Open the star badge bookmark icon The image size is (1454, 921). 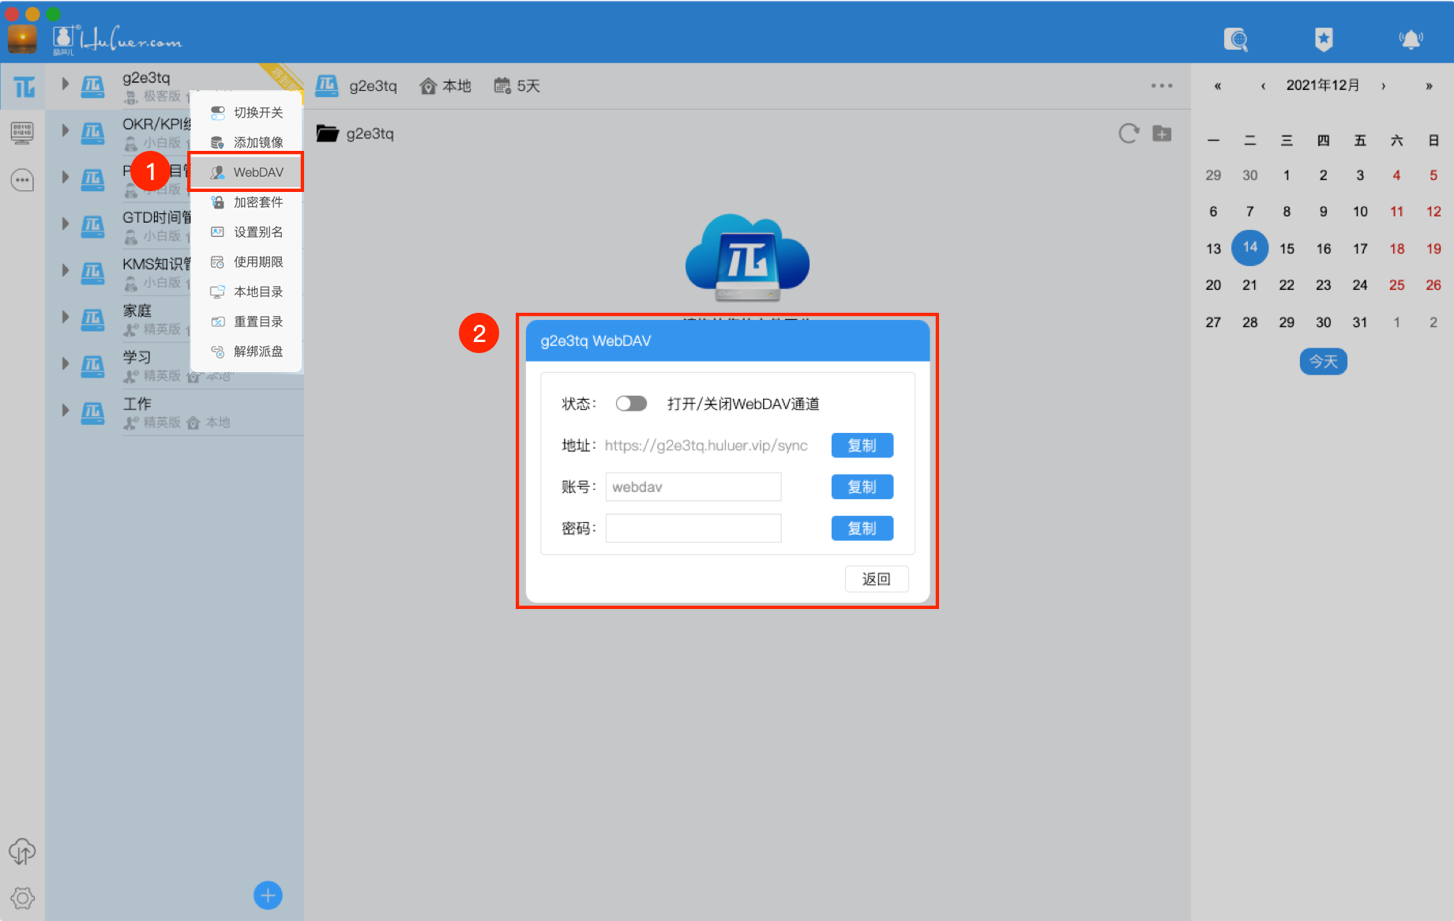pos(1324,39)
